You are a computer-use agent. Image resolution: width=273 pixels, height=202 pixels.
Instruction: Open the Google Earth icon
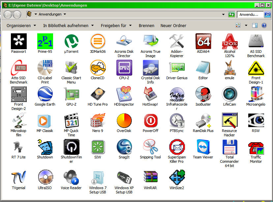[x=45, y=94]
